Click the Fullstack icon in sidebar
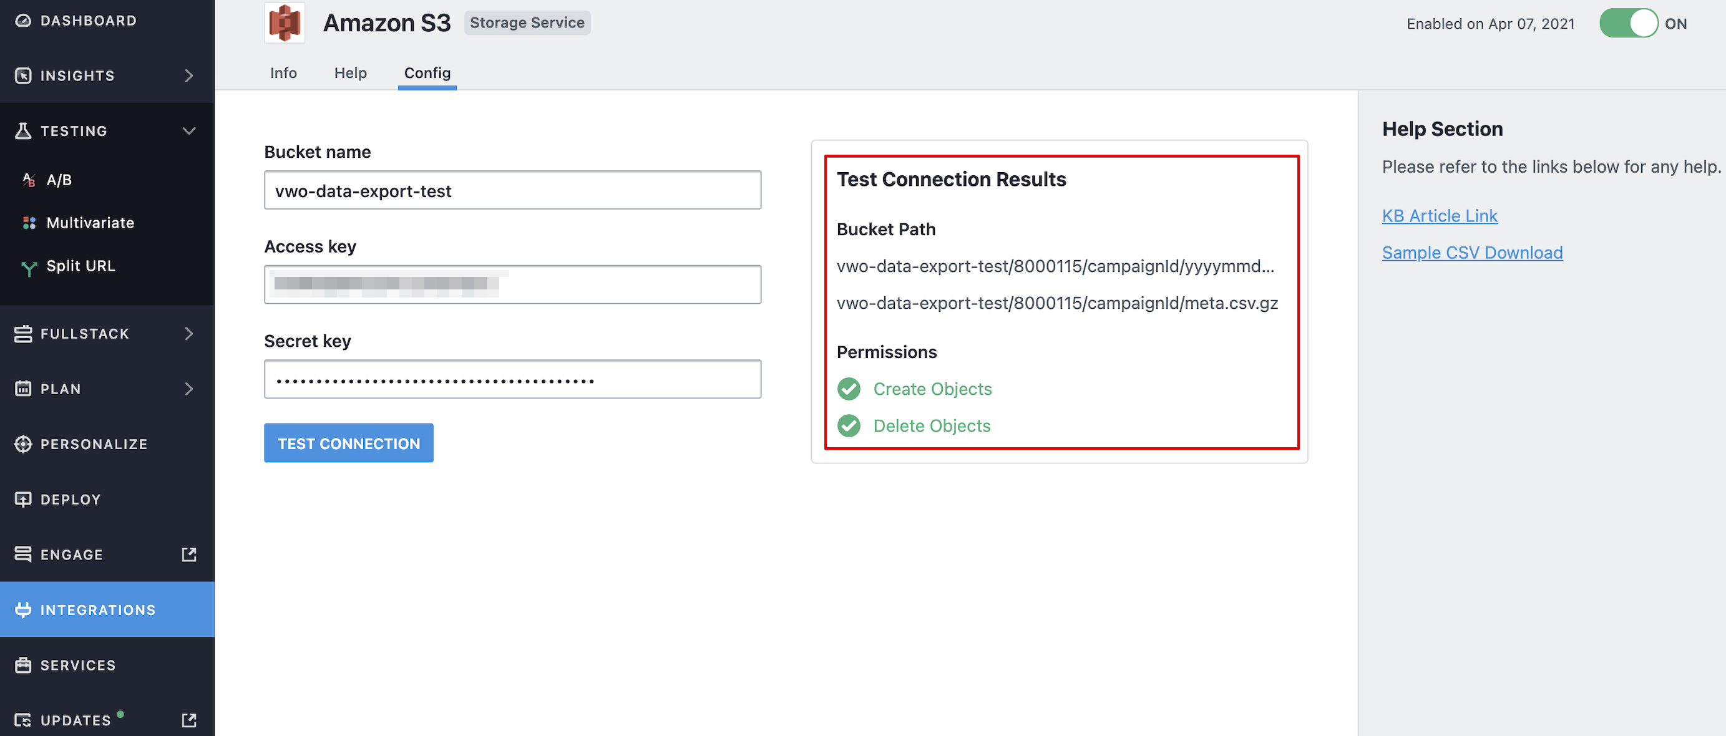1726x736 pixels. [x=23, y=334]
